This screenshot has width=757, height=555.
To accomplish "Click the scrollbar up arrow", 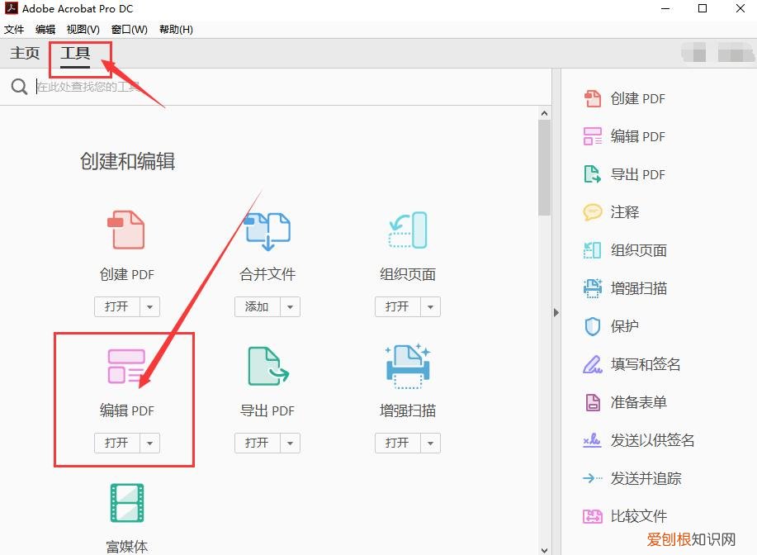I will pyautogui.click(x=544, y=113).
